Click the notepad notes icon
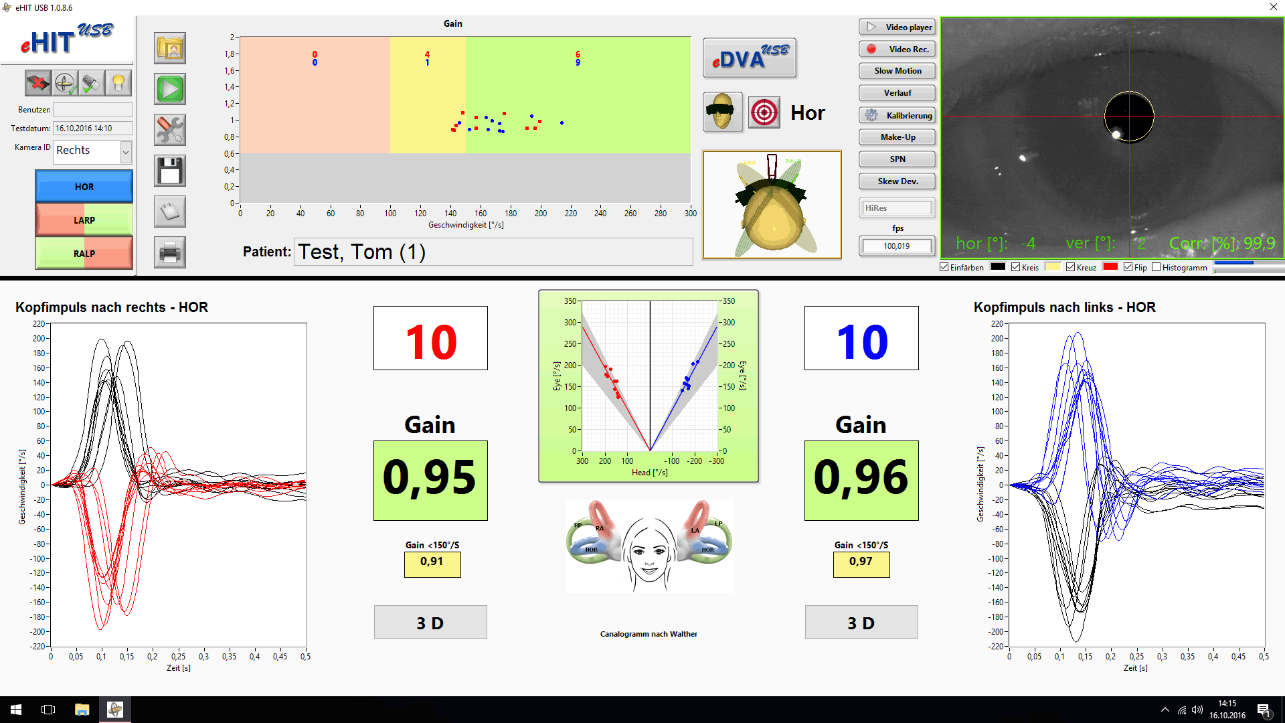Viewport: 1285px width, 723px height. coord(170,212)
